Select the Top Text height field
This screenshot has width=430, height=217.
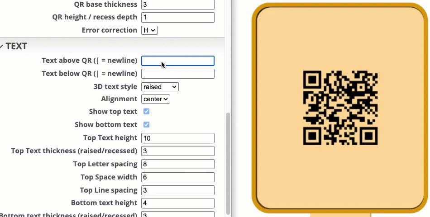(177, 138)
